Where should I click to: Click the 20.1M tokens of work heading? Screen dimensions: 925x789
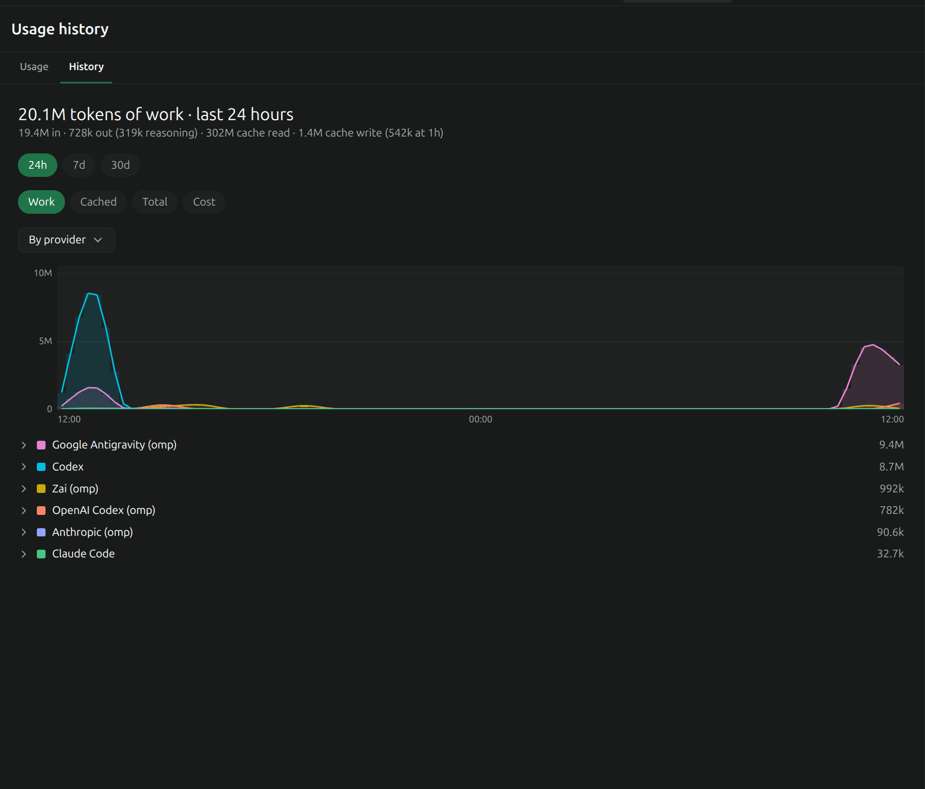(156, 115)
